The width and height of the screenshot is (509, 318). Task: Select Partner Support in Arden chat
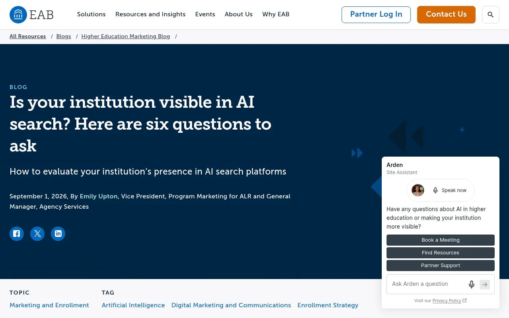click(x=441, y=266)
